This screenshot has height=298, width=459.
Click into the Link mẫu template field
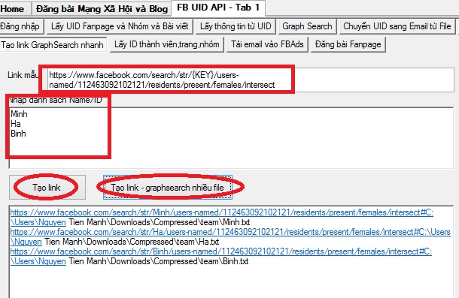[251, 80]
